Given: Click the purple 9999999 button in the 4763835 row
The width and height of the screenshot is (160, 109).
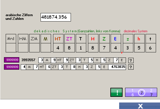Looking at the screenshot, I should pyautogui.click(x=12, y=67).
